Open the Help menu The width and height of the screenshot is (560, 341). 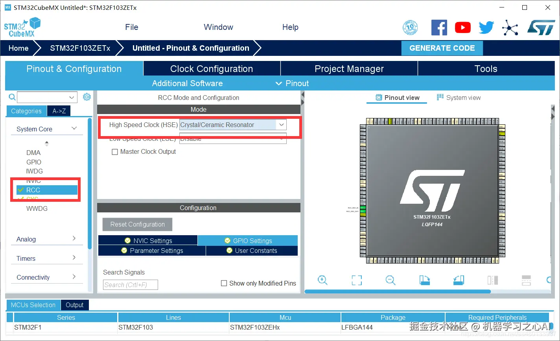point(290,27)
